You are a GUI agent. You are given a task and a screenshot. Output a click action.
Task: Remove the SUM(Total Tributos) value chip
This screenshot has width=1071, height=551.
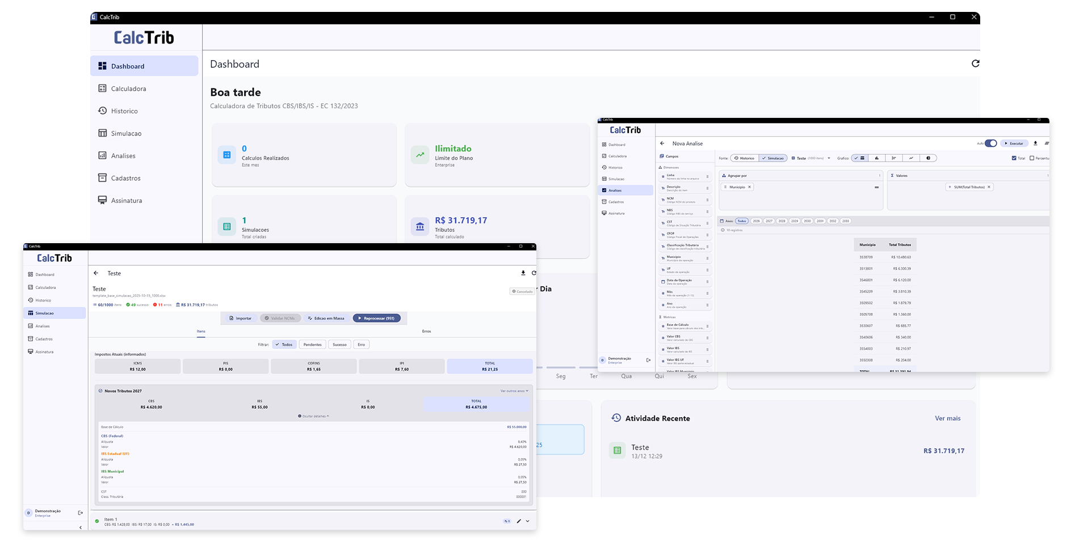989,187
